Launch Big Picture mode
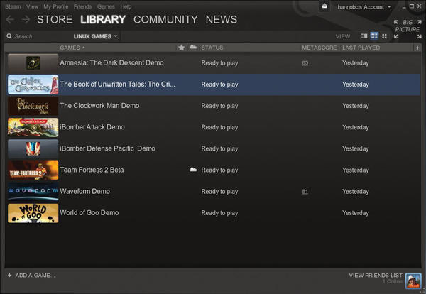Viewport: 426px width, 294px height. click(x=408, y=29)
